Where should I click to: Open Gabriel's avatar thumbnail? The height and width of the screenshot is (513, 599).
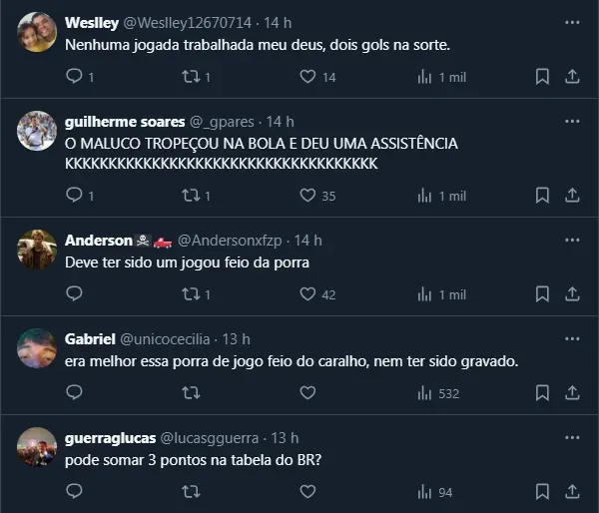pyautogui.click(x=37, y=348)
